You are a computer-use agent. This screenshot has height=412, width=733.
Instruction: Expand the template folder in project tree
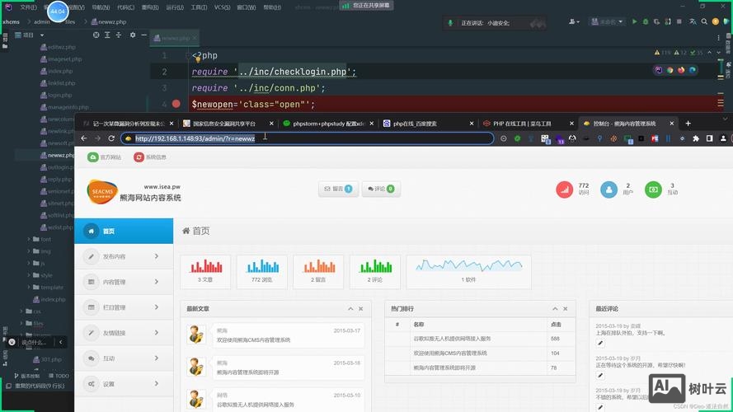pyautogui.click(x=29, y=288)
